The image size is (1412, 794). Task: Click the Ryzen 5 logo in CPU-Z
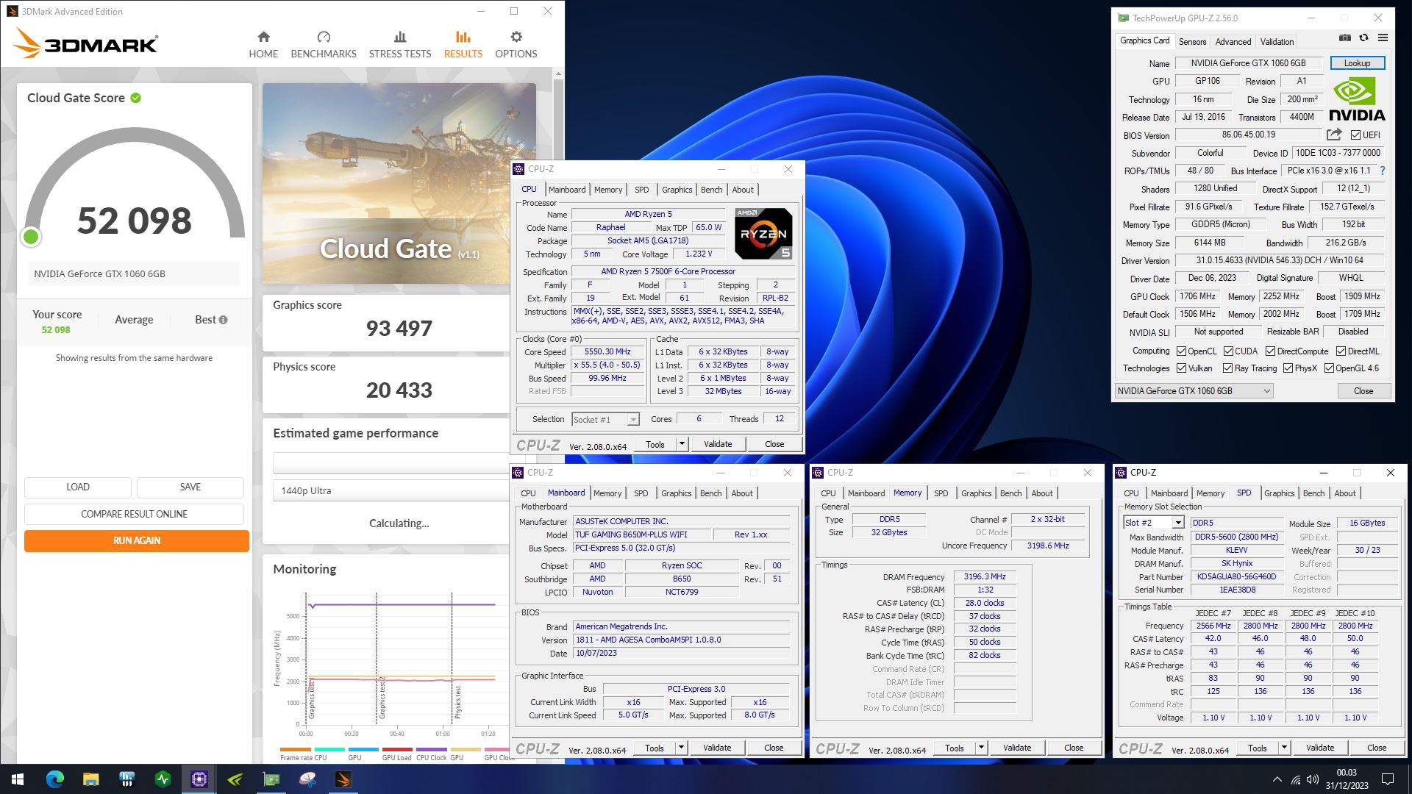[x=763, y=234]
